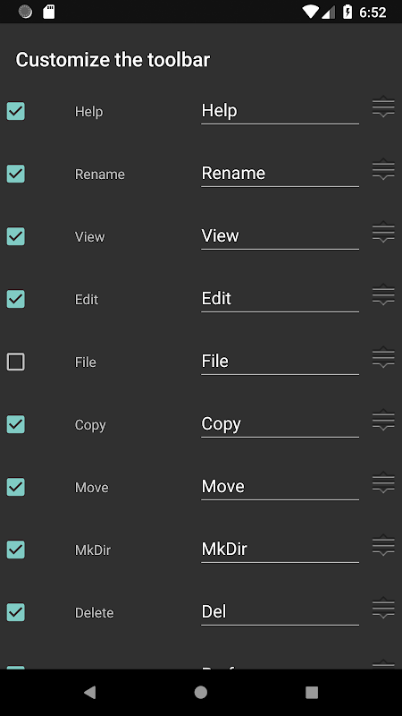Uncheck the Delete toolbar checkbox
The image size is (402, 716).
(16, 612)
